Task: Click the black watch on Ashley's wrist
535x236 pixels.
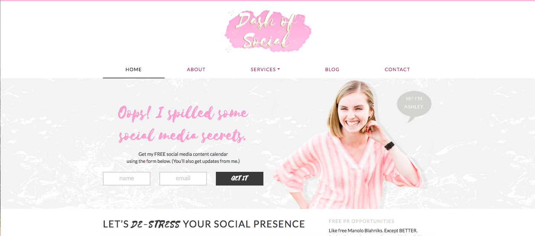Action: coord(389,146)
